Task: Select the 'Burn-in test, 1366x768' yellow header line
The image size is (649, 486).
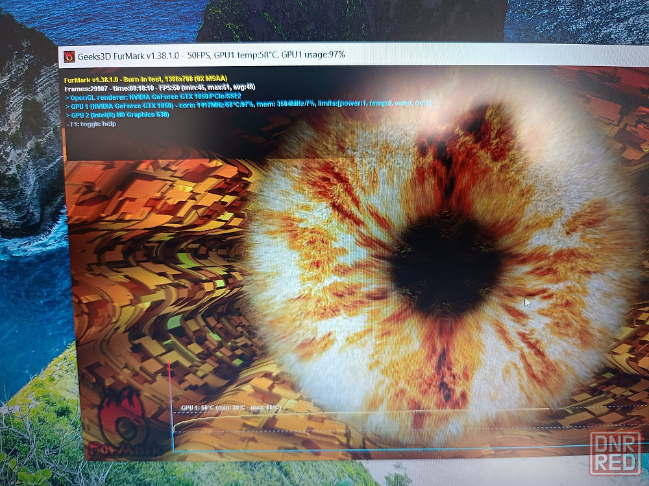Action: [145, 79]
